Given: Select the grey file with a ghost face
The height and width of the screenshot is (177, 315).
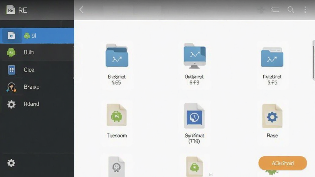Looking at the screenshot, I should tap(117, 167).
